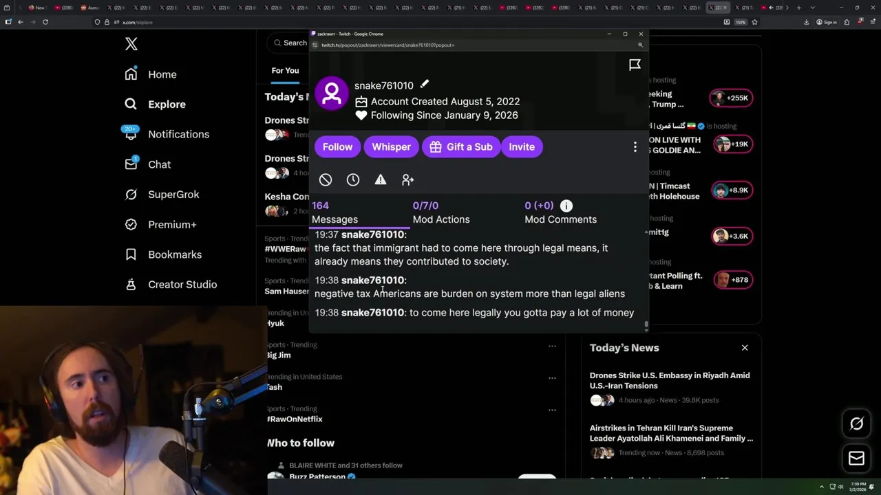The image size is (881, 495).
Task: Click the bookmark star icon in browser
Action: [x=754, y=22]
